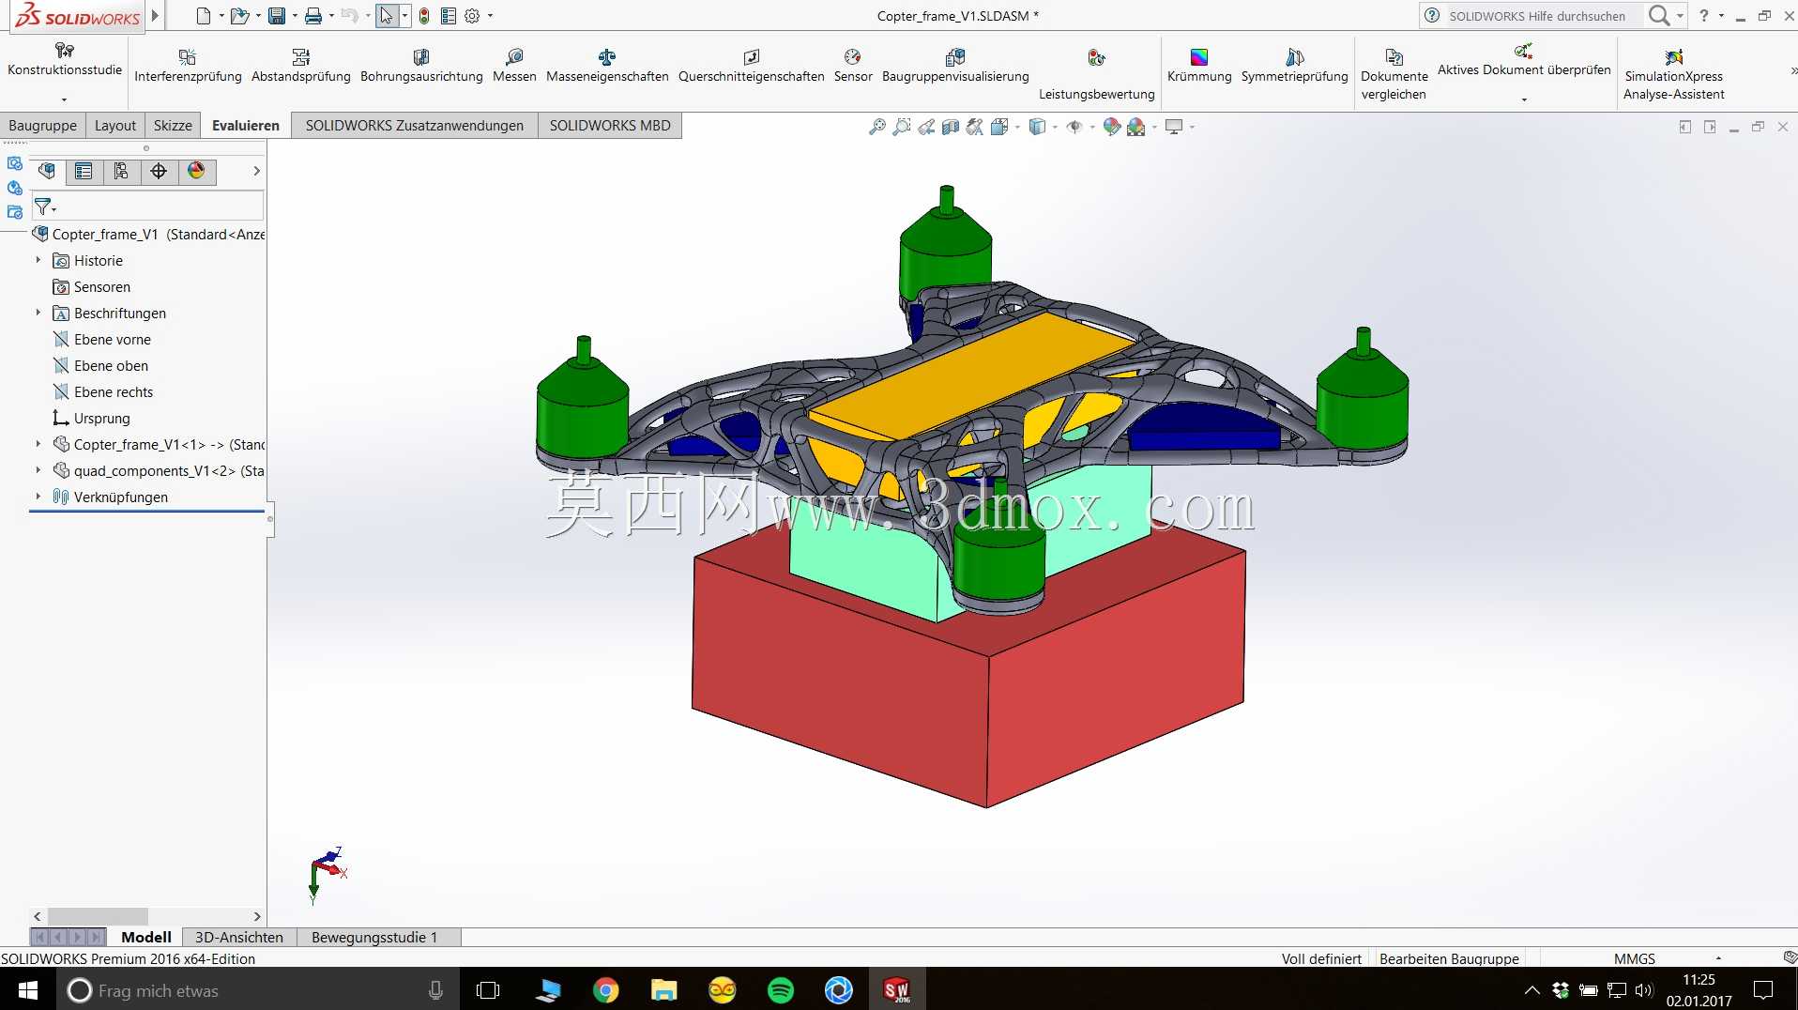
Task: Open SOLIDWORKS Zusatzanwendungen tab
Action: [x=415, y=126]
